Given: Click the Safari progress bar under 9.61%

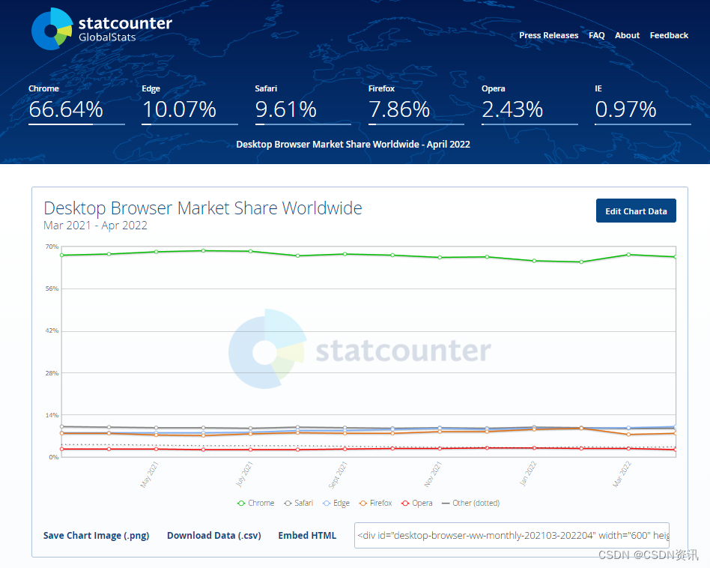Looking at the screenshot, I should pos(303,124).
